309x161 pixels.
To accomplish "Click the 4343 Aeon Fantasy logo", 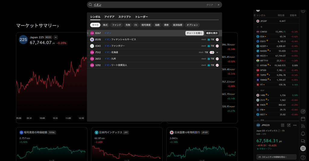I will [x=92, y=46].
